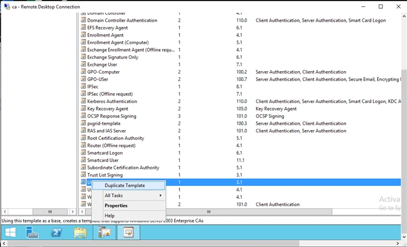Click Enrollment Agent template icon

coord(83,35)
